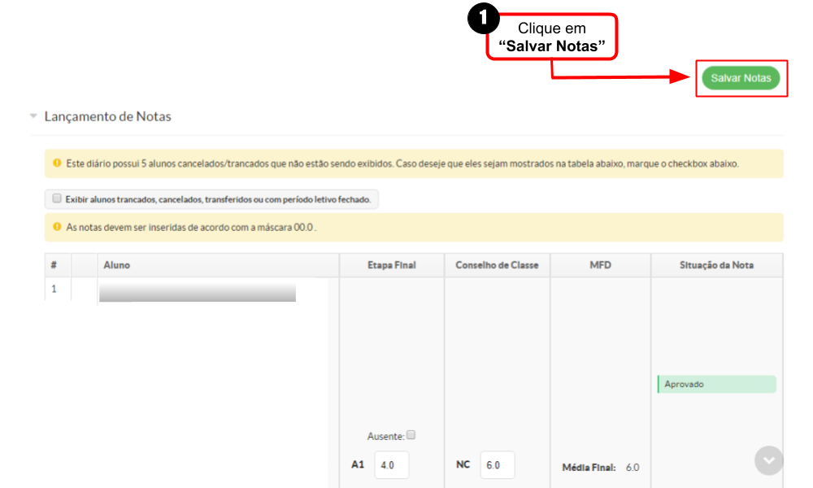813x488 pixels.
Task: Click the warning icon for cancelled students notice
Action: point(57,163)
